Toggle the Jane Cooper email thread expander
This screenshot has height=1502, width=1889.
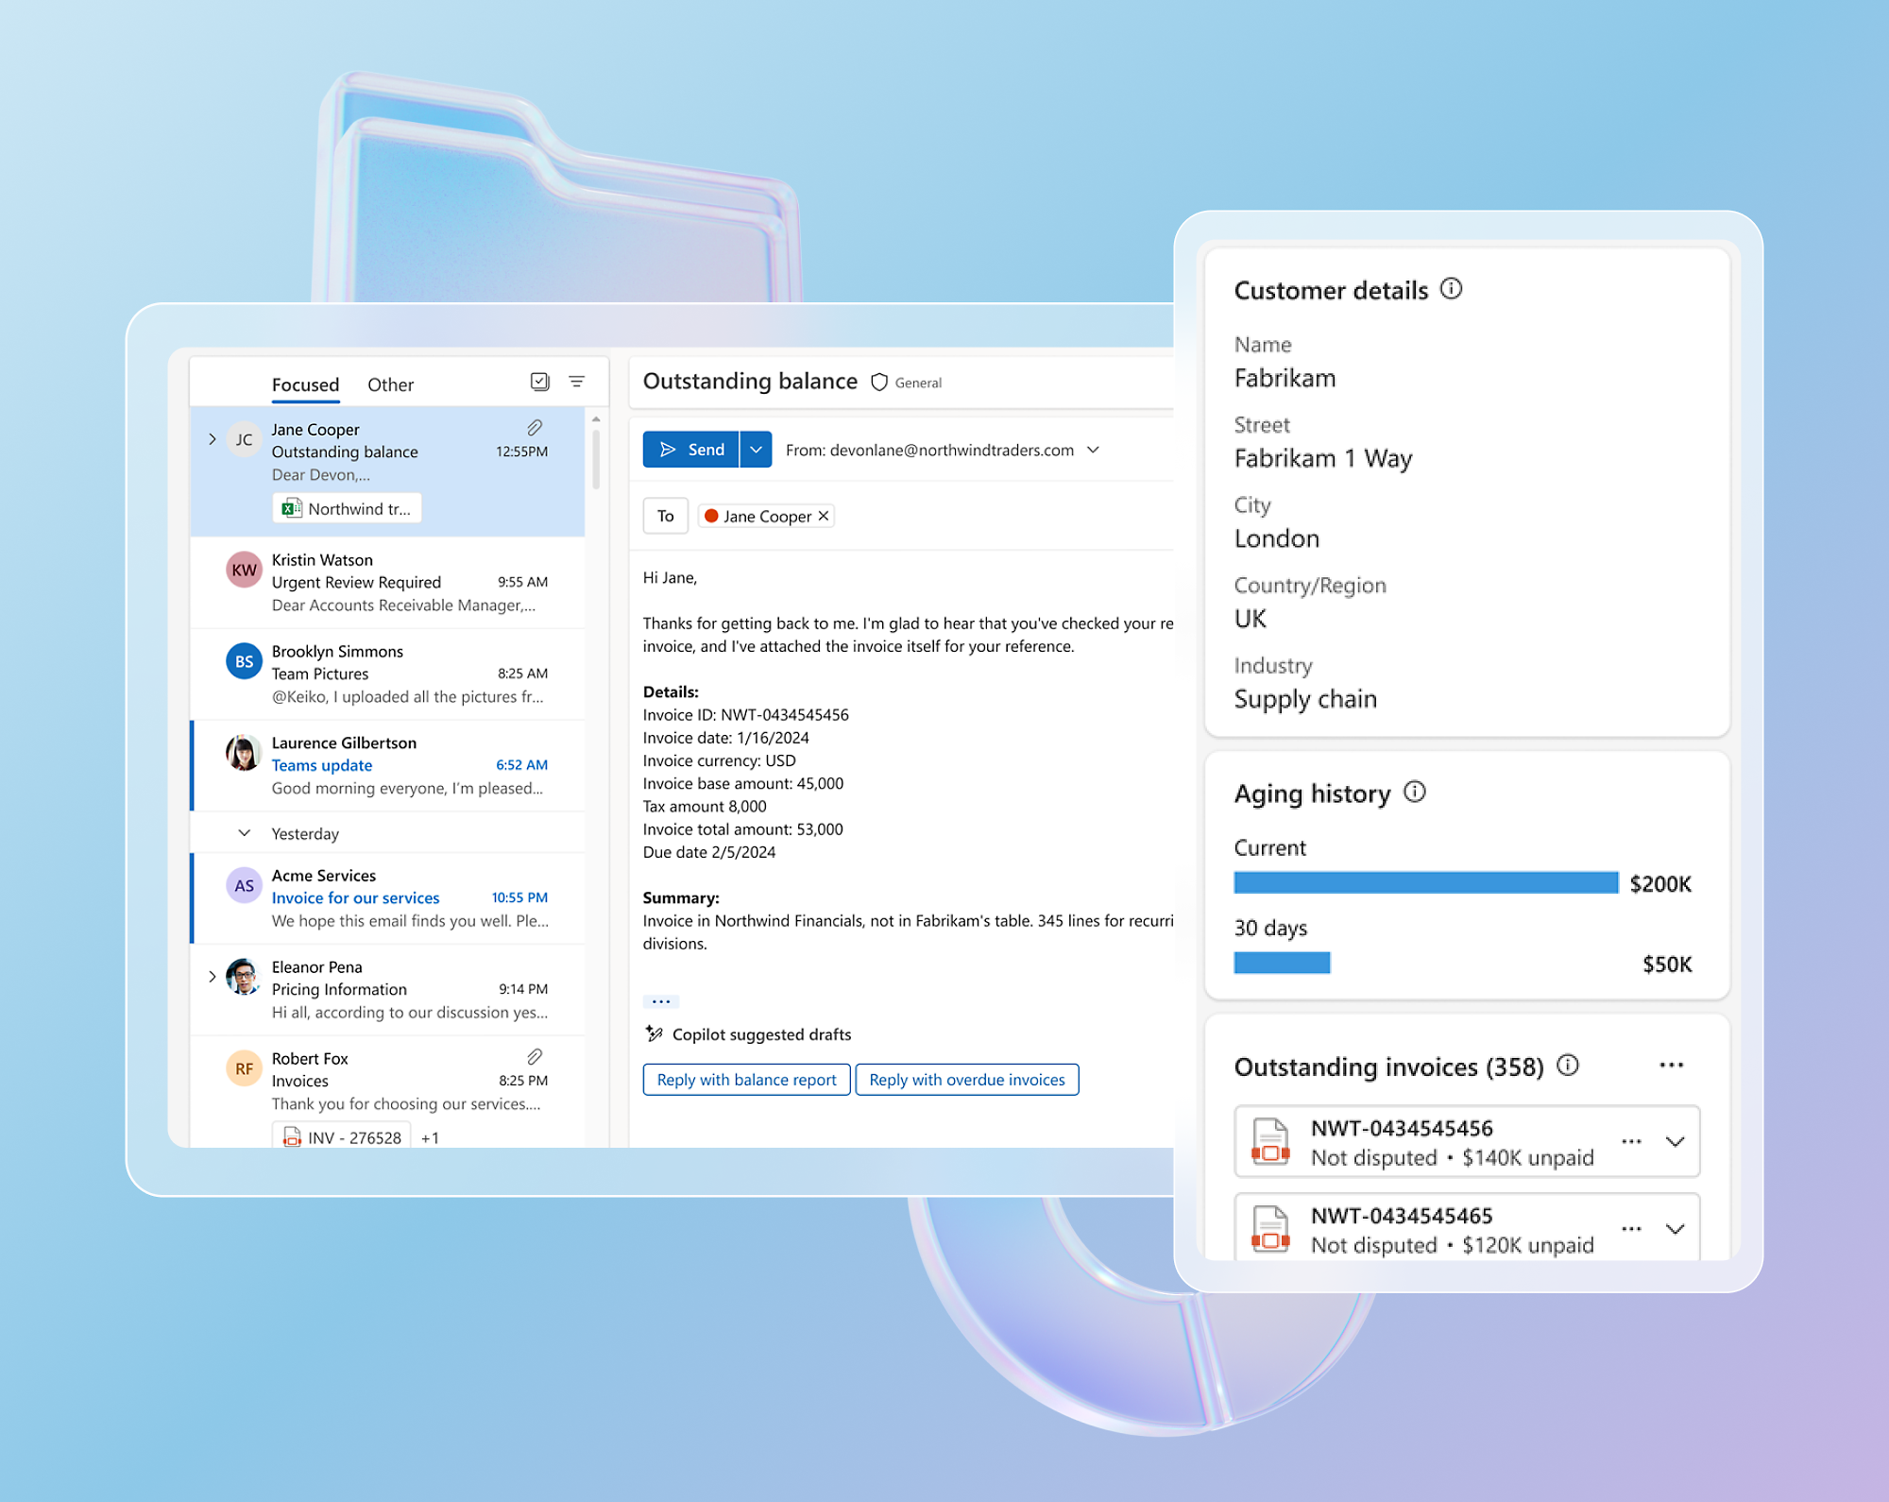[210, 438]
